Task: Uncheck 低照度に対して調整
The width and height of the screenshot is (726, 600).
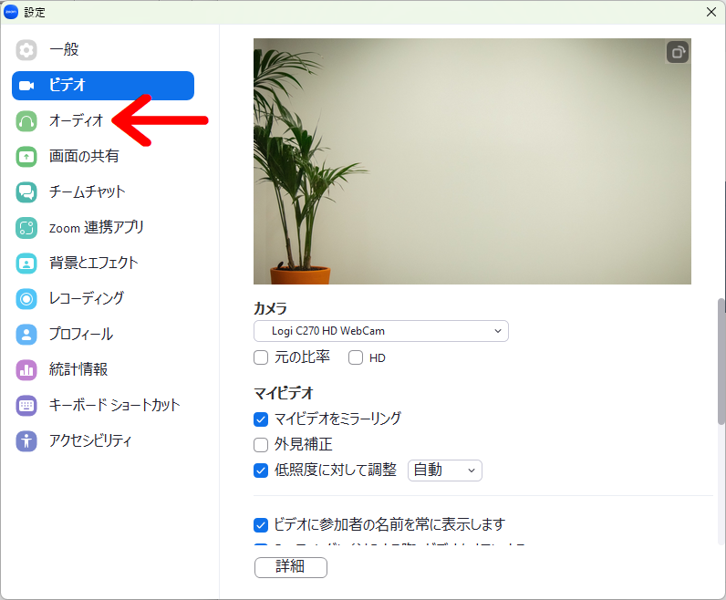Action: pyautogui.click(x=261, y=471)
